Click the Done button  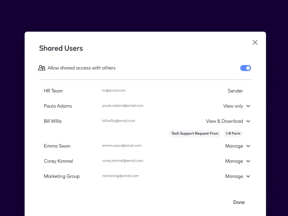pyautogui.click(x=239, y=202)
